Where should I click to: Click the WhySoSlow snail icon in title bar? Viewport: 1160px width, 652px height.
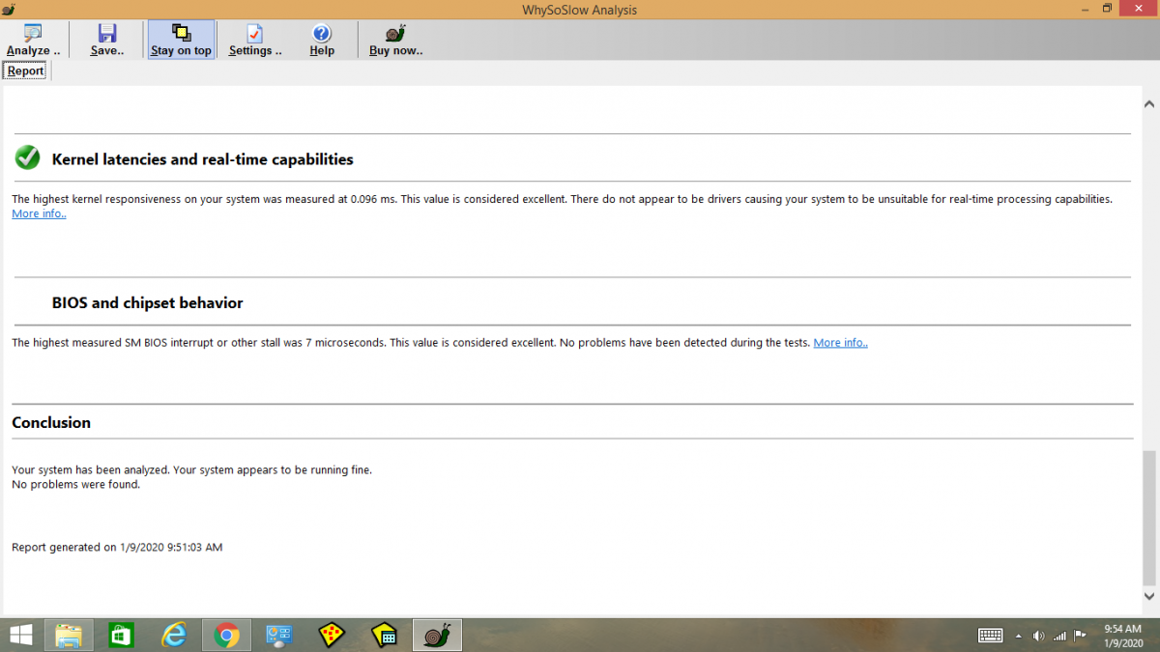(9, 10)
